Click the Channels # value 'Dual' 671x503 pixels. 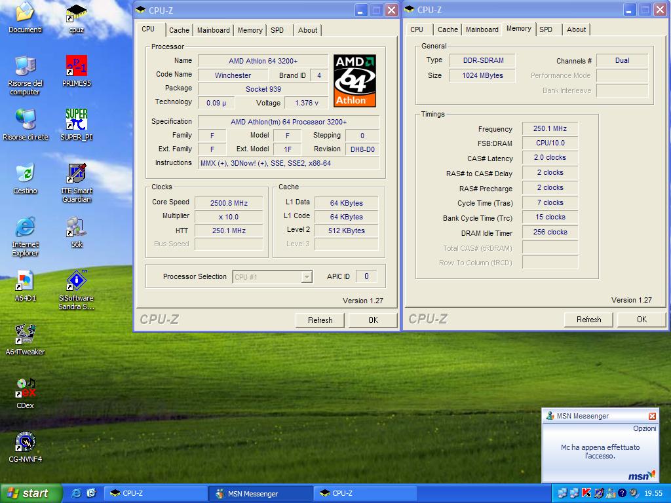(x=623, y=60)
